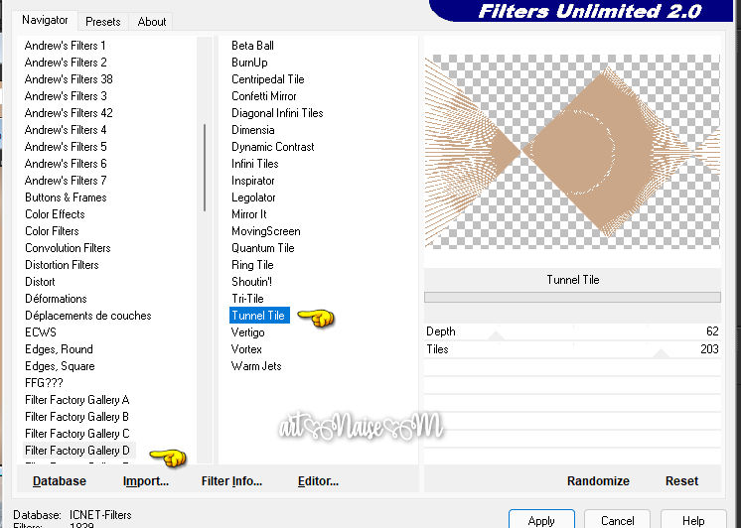Select the Vertigo filter
The height and width of the screenshot is (528, 741).
(x=247, y=332)
